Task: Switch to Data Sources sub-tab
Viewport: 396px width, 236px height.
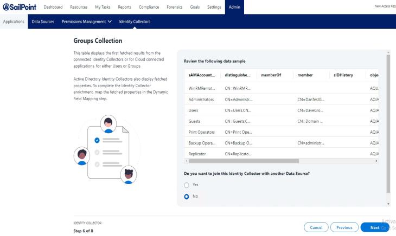Action: [x=43, y=22]
